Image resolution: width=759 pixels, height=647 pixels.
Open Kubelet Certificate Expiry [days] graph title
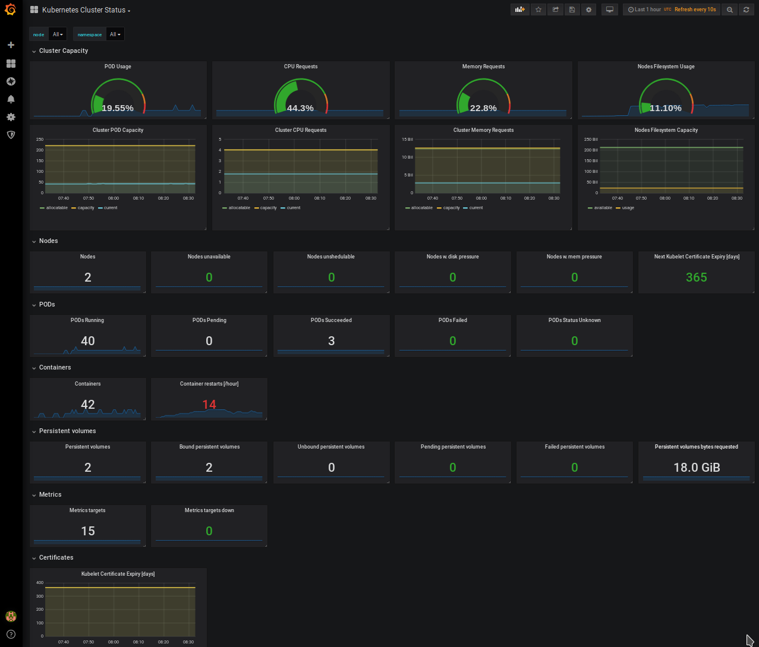point(118,574)
